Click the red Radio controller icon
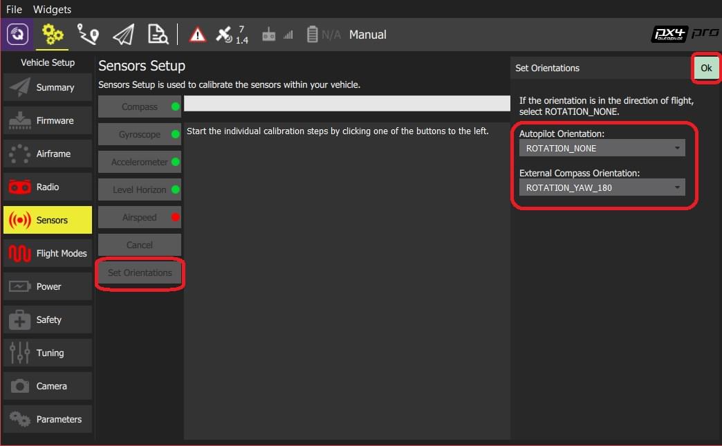722x446 pixels. click(20, 187)
